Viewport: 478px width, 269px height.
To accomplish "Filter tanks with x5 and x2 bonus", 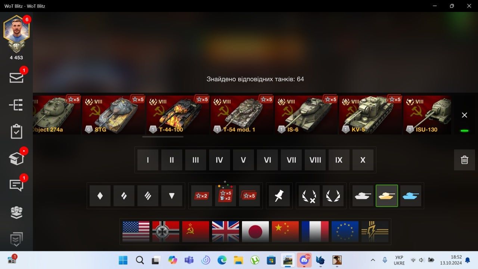I will 226,196.
